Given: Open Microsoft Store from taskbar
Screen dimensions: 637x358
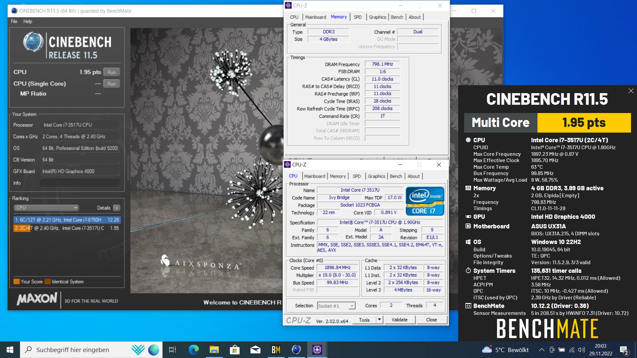Looking at the screenshot, I should pyautogui.click(x=235, y=350).
